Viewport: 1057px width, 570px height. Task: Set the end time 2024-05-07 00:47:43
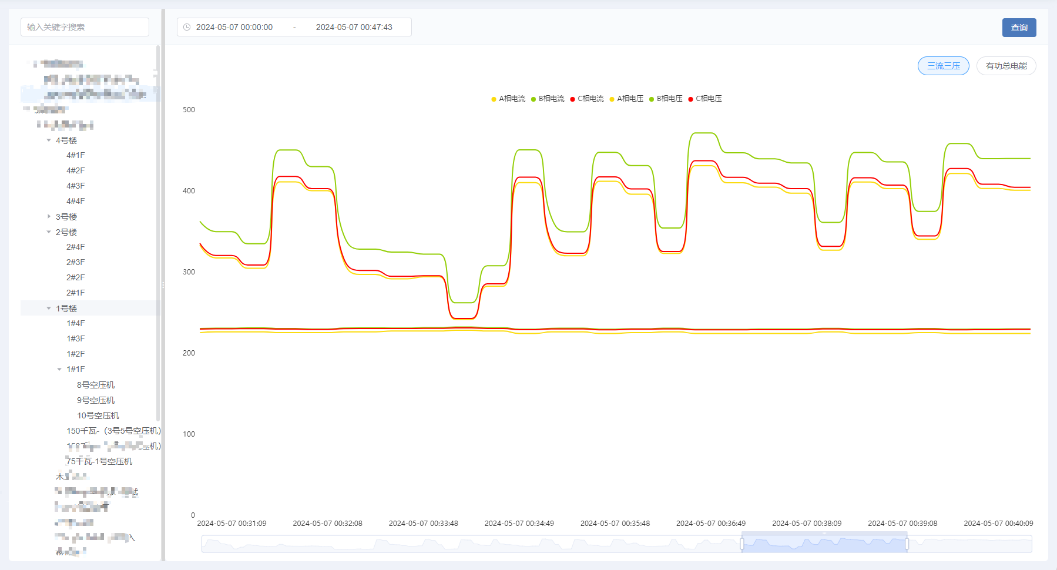coord(354,27)
